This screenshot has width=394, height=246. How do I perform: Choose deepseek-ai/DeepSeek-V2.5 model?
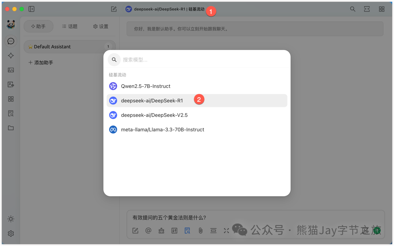[197, 115]
